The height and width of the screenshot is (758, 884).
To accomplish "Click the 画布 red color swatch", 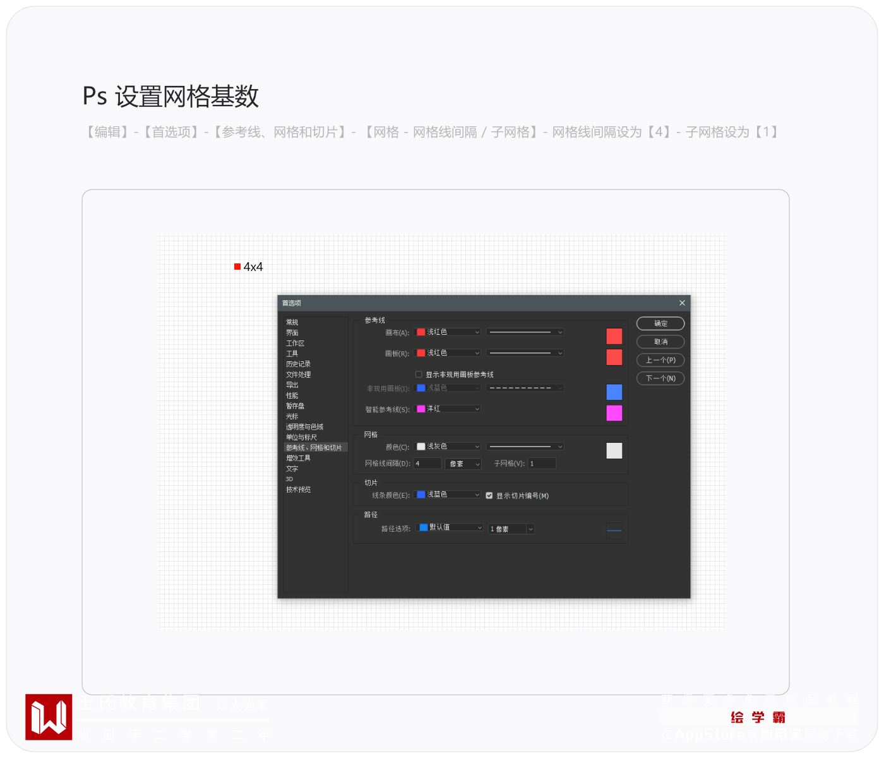I will click(x=614, y=336).
